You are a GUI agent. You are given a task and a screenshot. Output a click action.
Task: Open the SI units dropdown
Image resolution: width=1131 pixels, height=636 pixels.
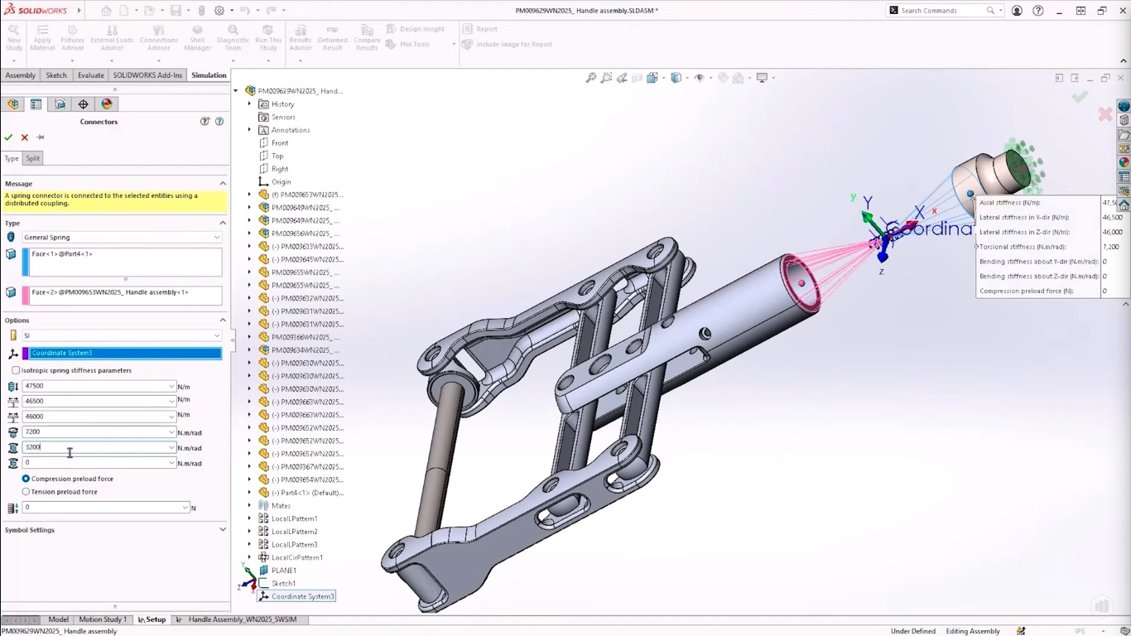[x=216, y=335]
